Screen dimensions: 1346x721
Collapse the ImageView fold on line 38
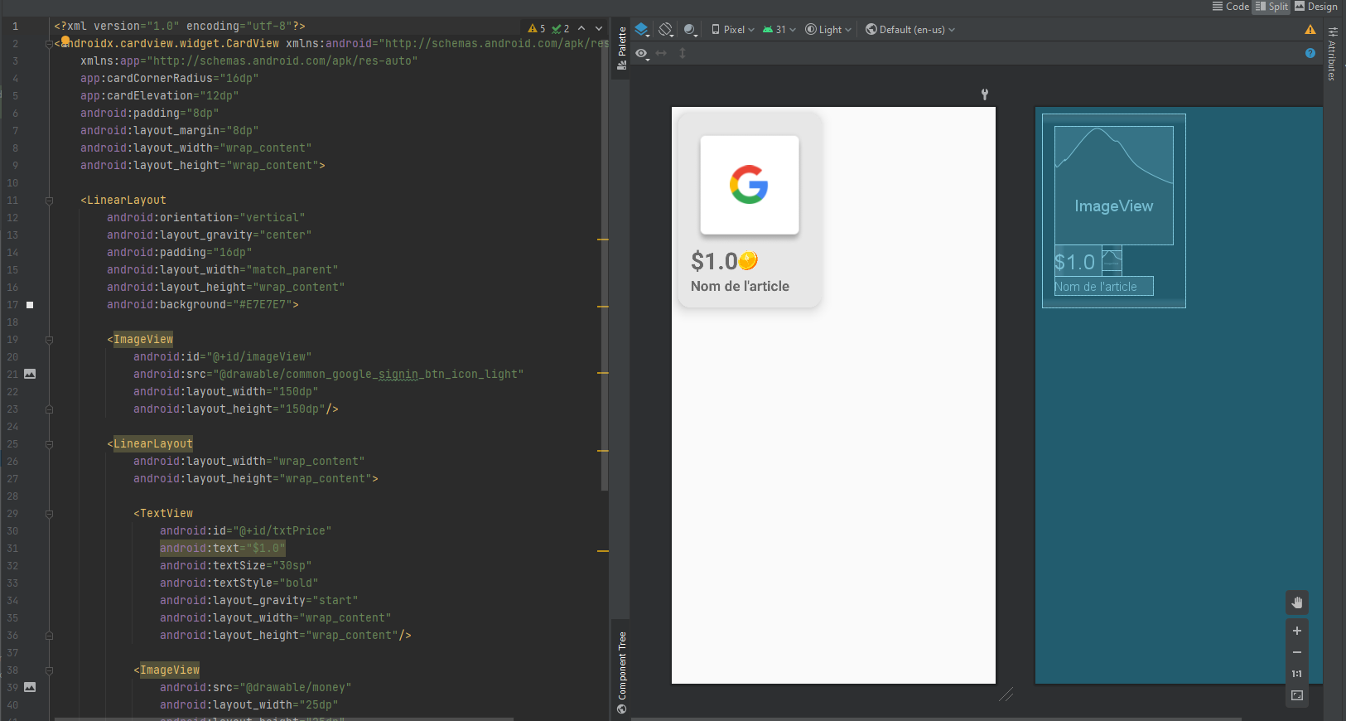pos(49,670)
